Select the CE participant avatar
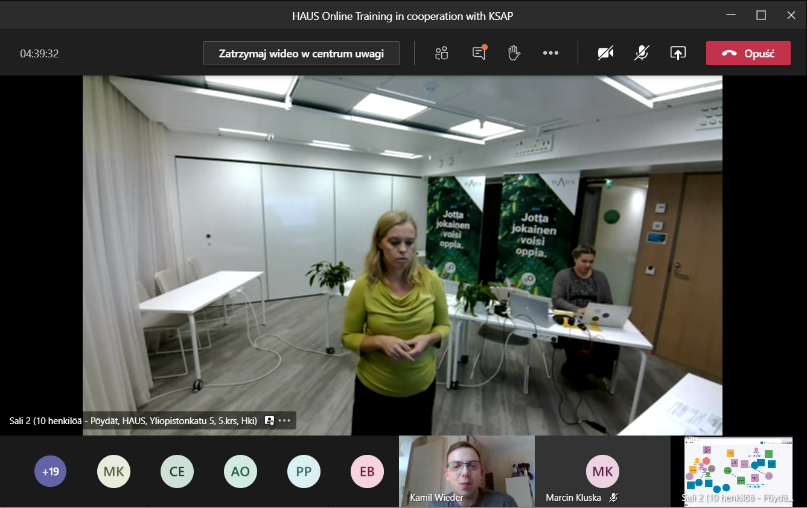The image size is (807, 508). pos(177,471)
